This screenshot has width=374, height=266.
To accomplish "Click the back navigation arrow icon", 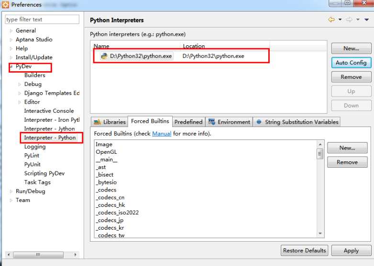I will click(331, 20).
